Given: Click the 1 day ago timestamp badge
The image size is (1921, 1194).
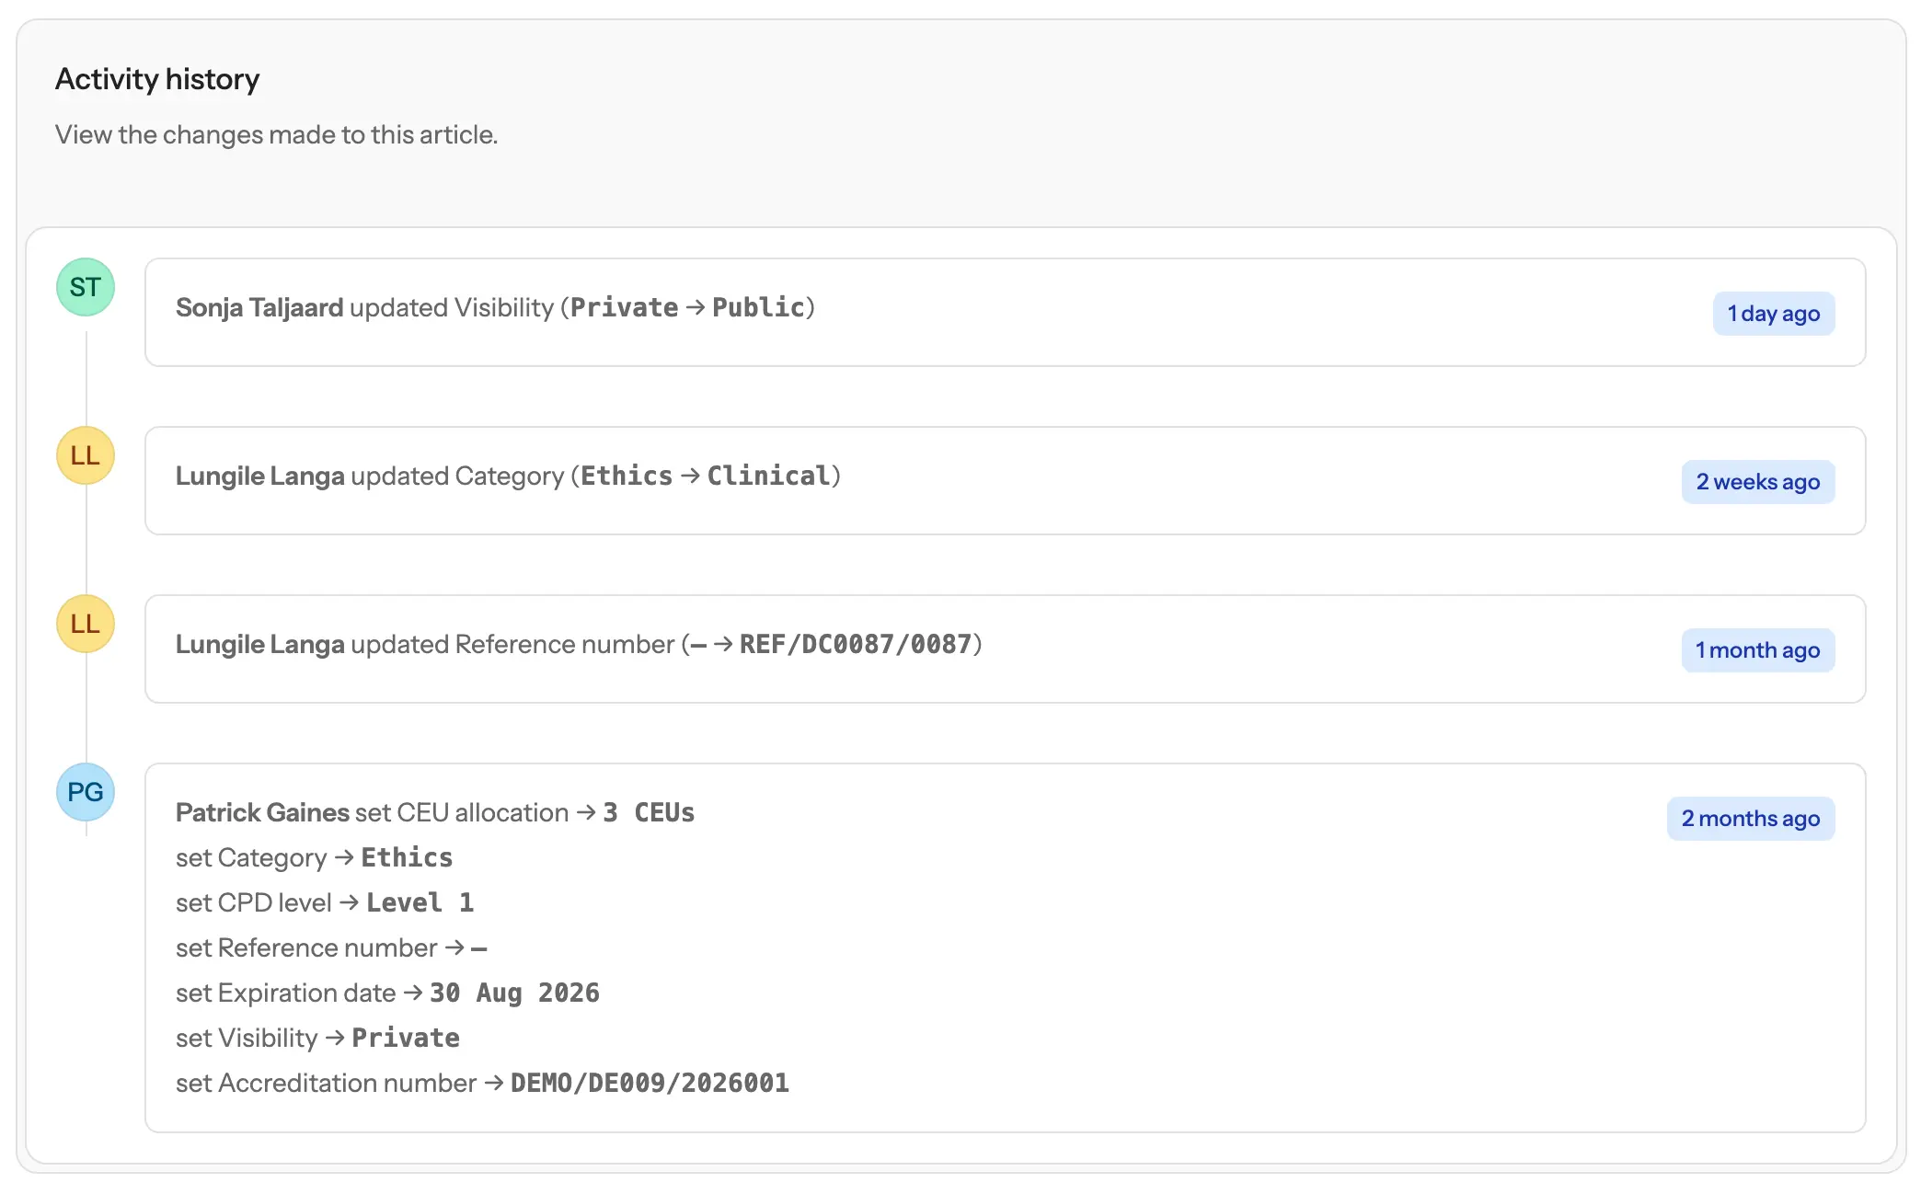Looking at the screenshot, I should click(1774, 313).
